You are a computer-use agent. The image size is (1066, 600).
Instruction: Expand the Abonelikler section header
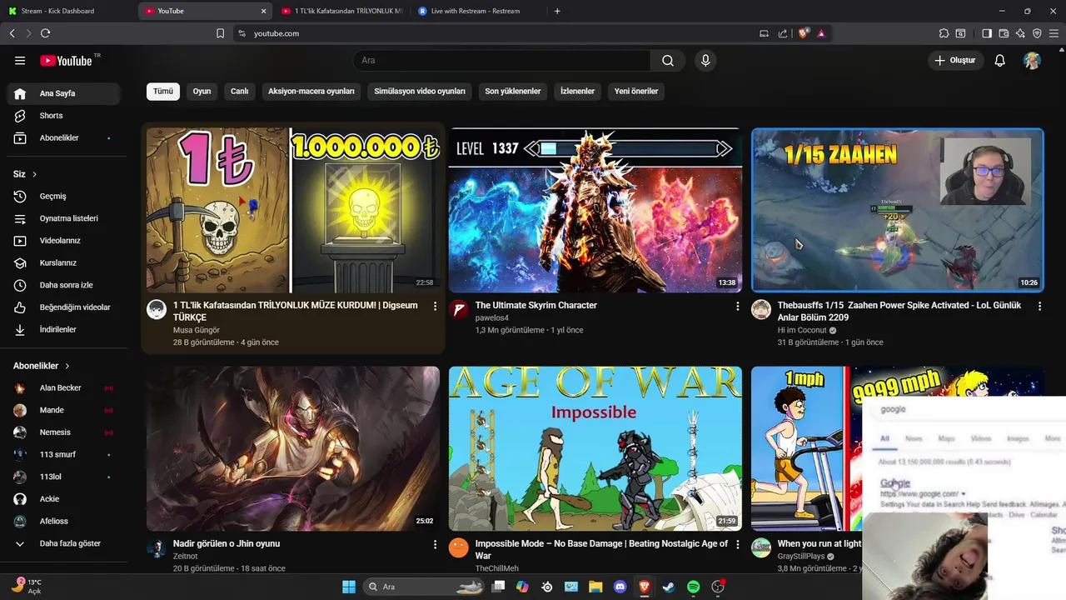(42, 366)
